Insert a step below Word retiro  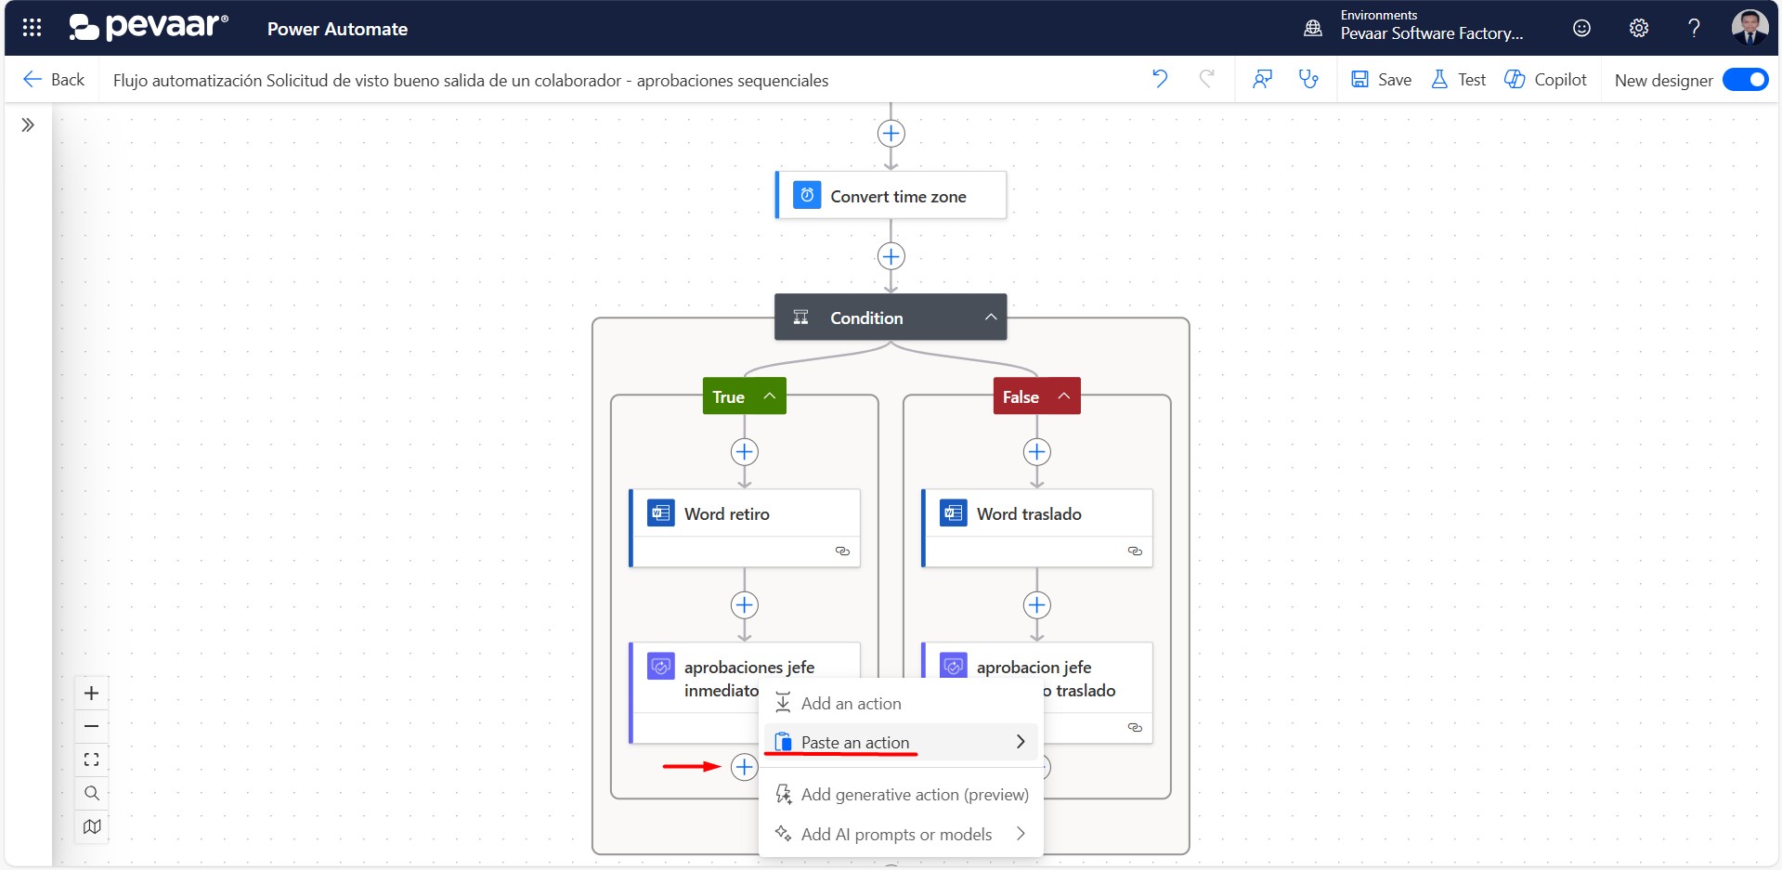coord(744,605)
